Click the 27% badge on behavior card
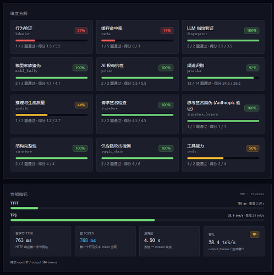This screenshot has height=275, width=274. click(81, 31)
